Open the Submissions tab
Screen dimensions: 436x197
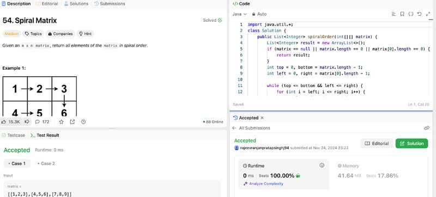click(x=110, y=4)
